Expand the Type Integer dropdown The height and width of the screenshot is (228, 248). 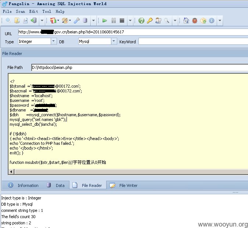[54, 41]
